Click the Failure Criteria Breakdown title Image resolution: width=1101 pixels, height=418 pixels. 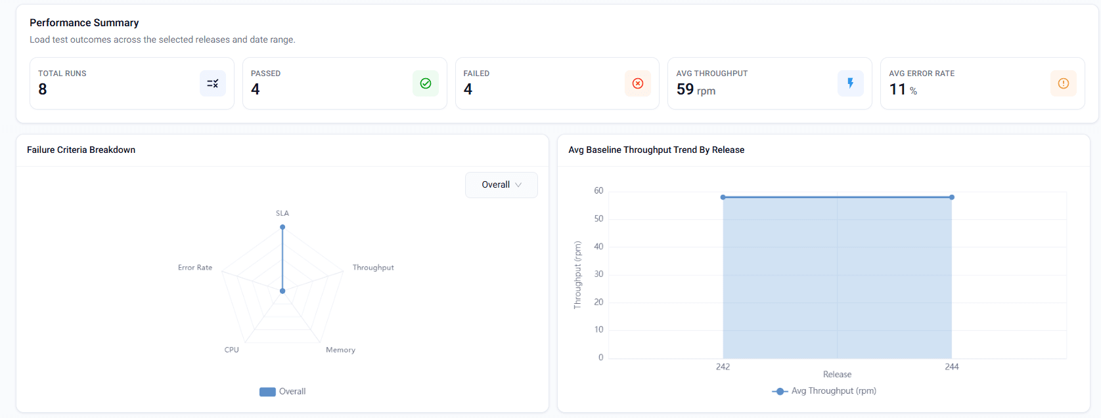(81, 150)
